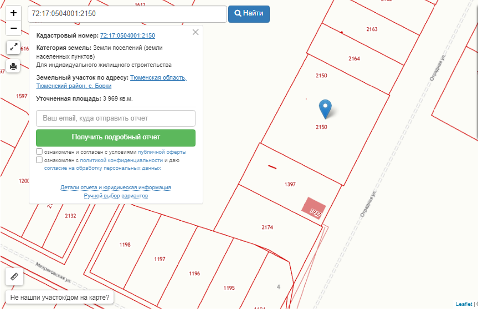Screen dimensions: 478x318
Task: Zoom out on the map
Action: (14, 28)
